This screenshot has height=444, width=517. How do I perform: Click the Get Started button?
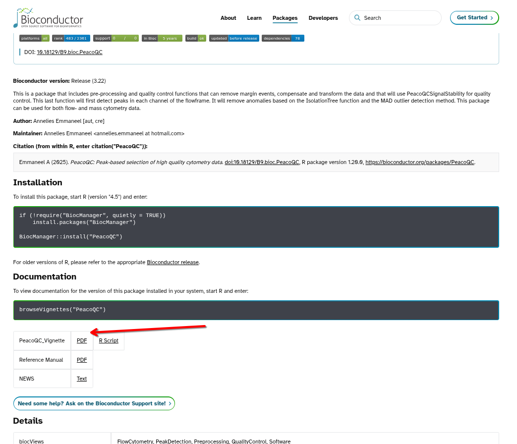click(474, 18)
